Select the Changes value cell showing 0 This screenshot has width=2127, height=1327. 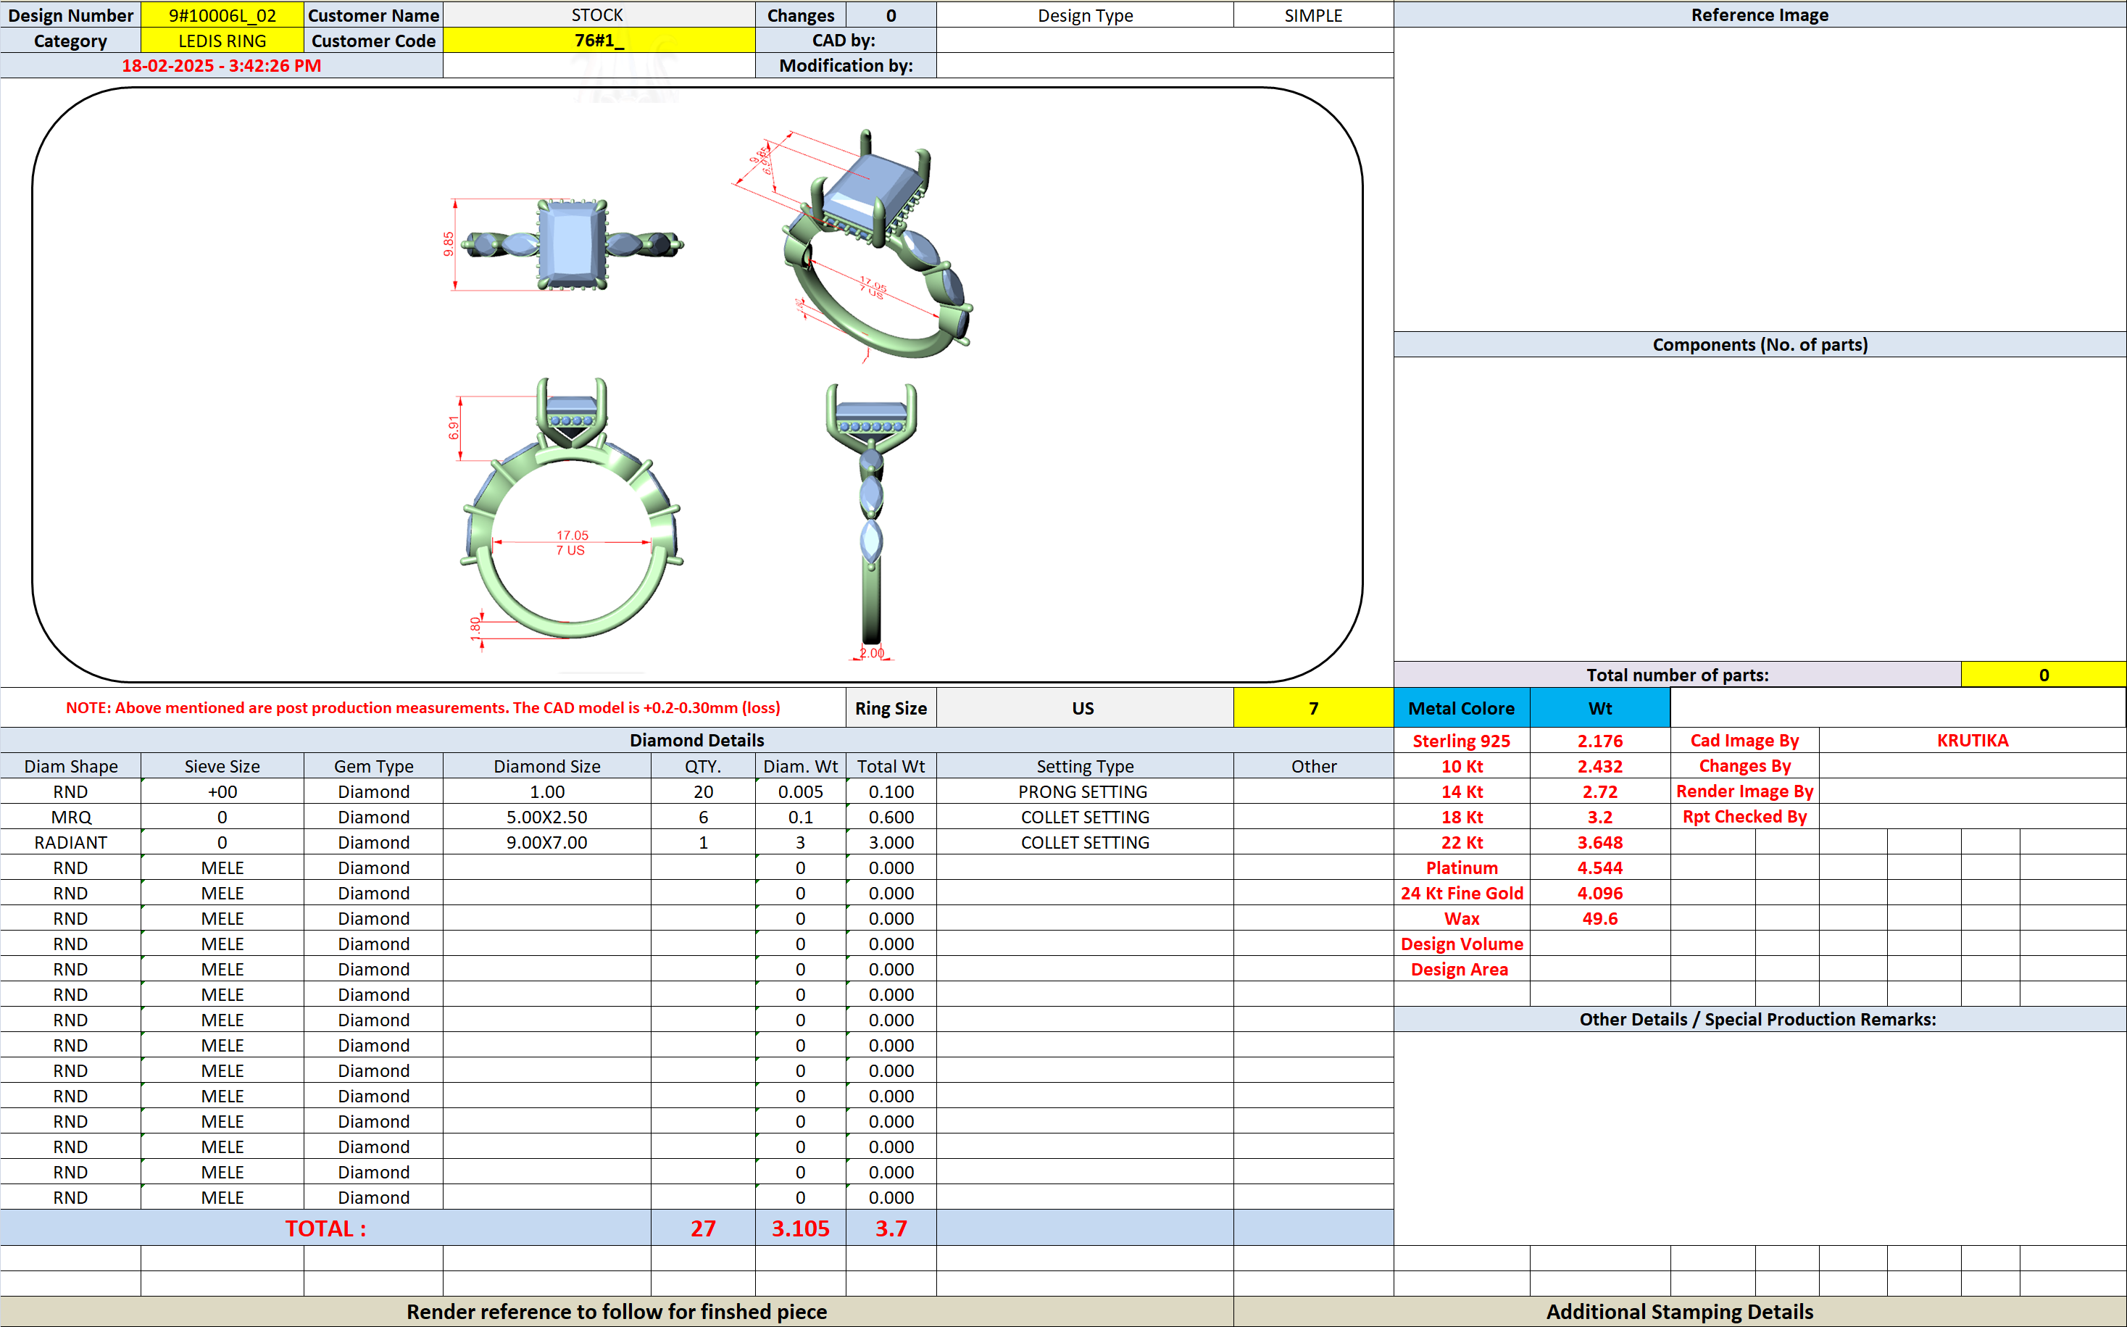coord(891,15)
